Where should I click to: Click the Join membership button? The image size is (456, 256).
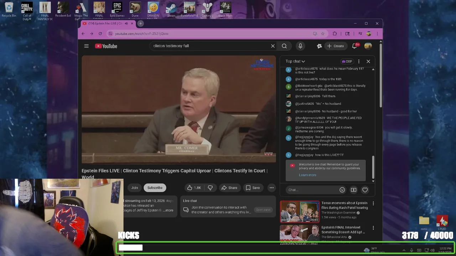click(134, 188)
